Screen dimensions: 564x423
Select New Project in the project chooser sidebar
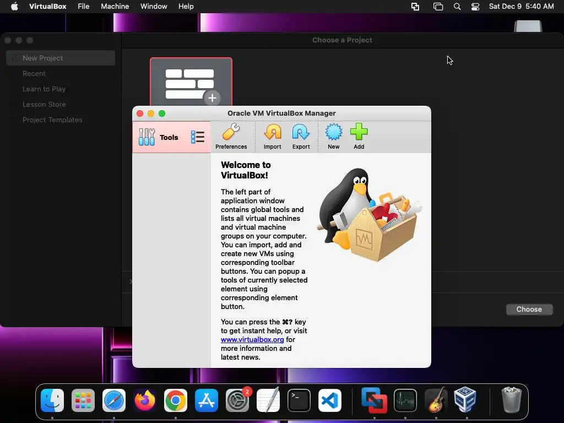[61, 58]
